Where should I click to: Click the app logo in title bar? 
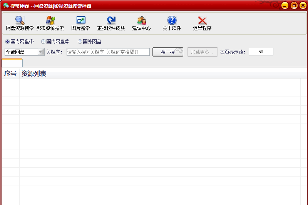(6, 5)
